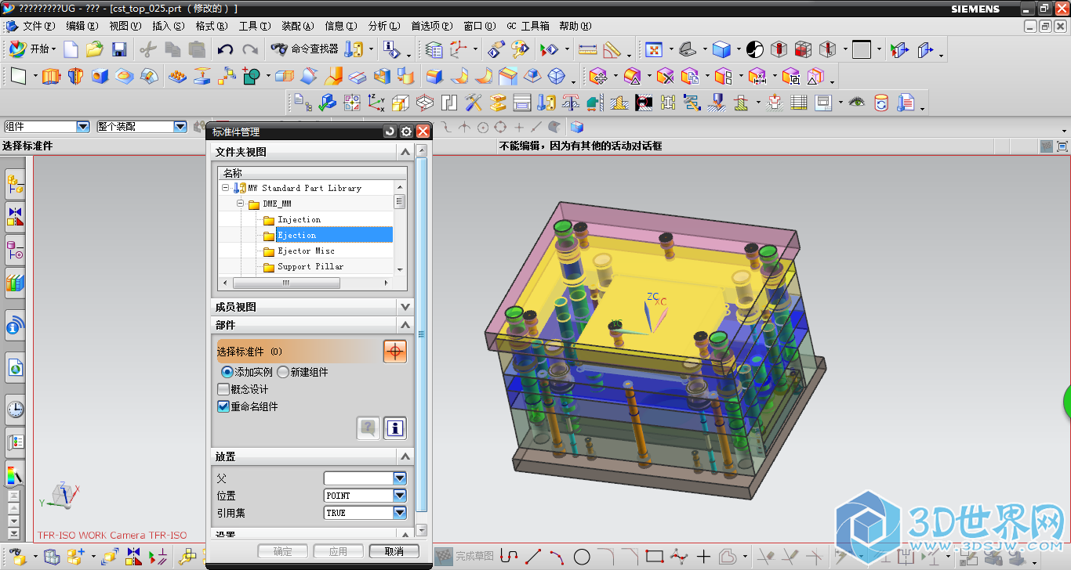Click the dialog gear settings icon
Viewport: 1071px width, 570px height.
tap(406, 132)
